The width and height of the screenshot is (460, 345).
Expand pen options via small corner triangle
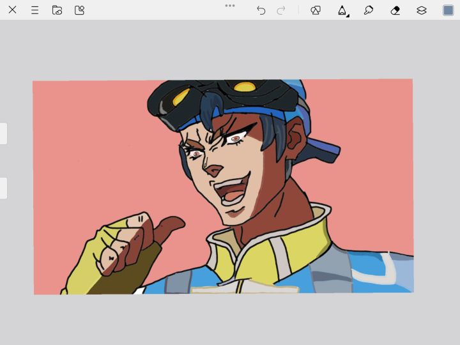(x=348, y=15)
